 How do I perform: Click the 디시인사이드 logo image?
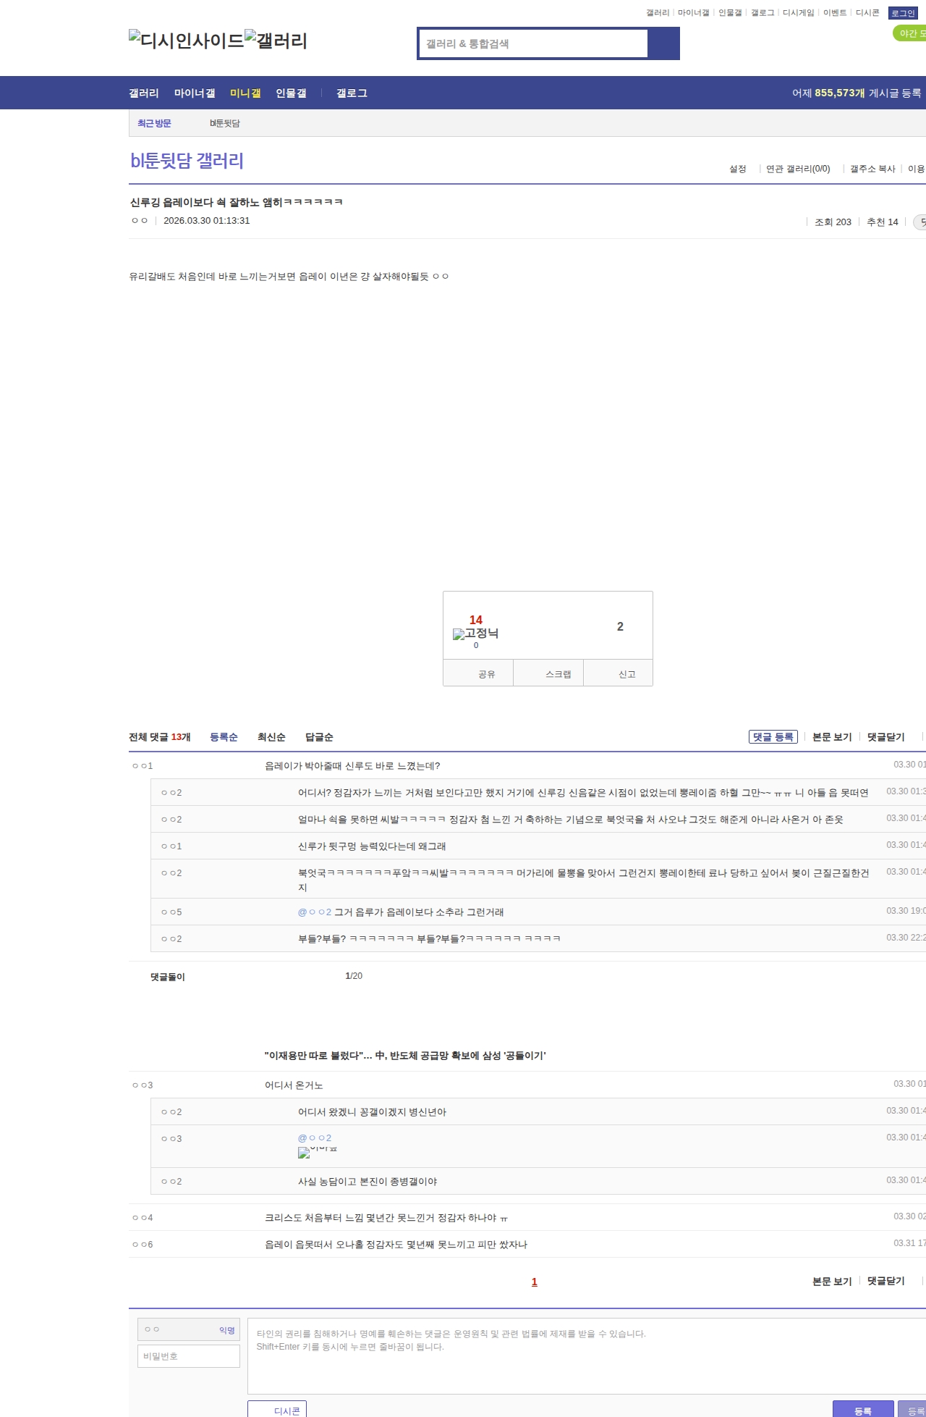pos(187,41)
